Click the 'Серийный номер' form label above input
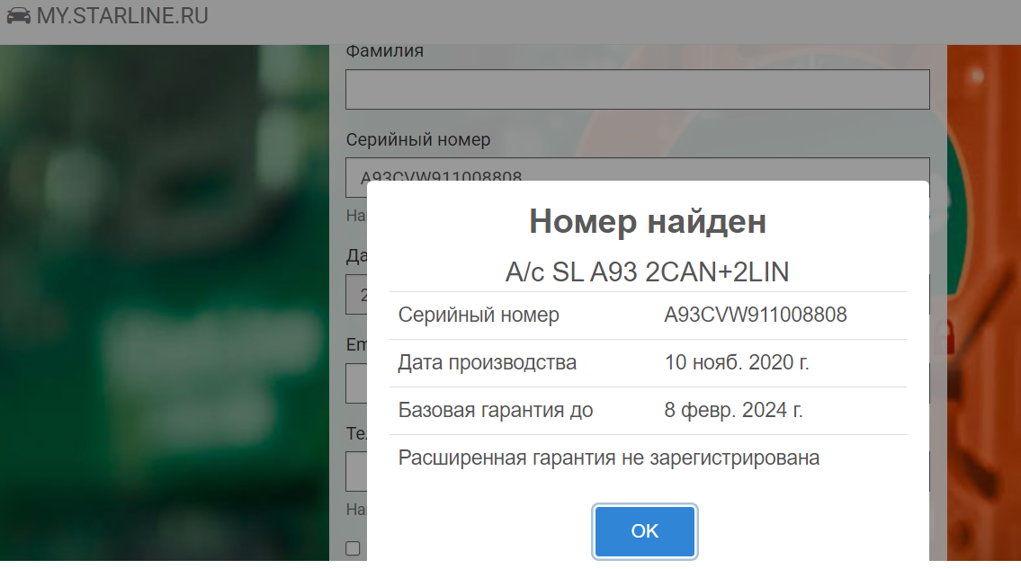 pos(417,139)
